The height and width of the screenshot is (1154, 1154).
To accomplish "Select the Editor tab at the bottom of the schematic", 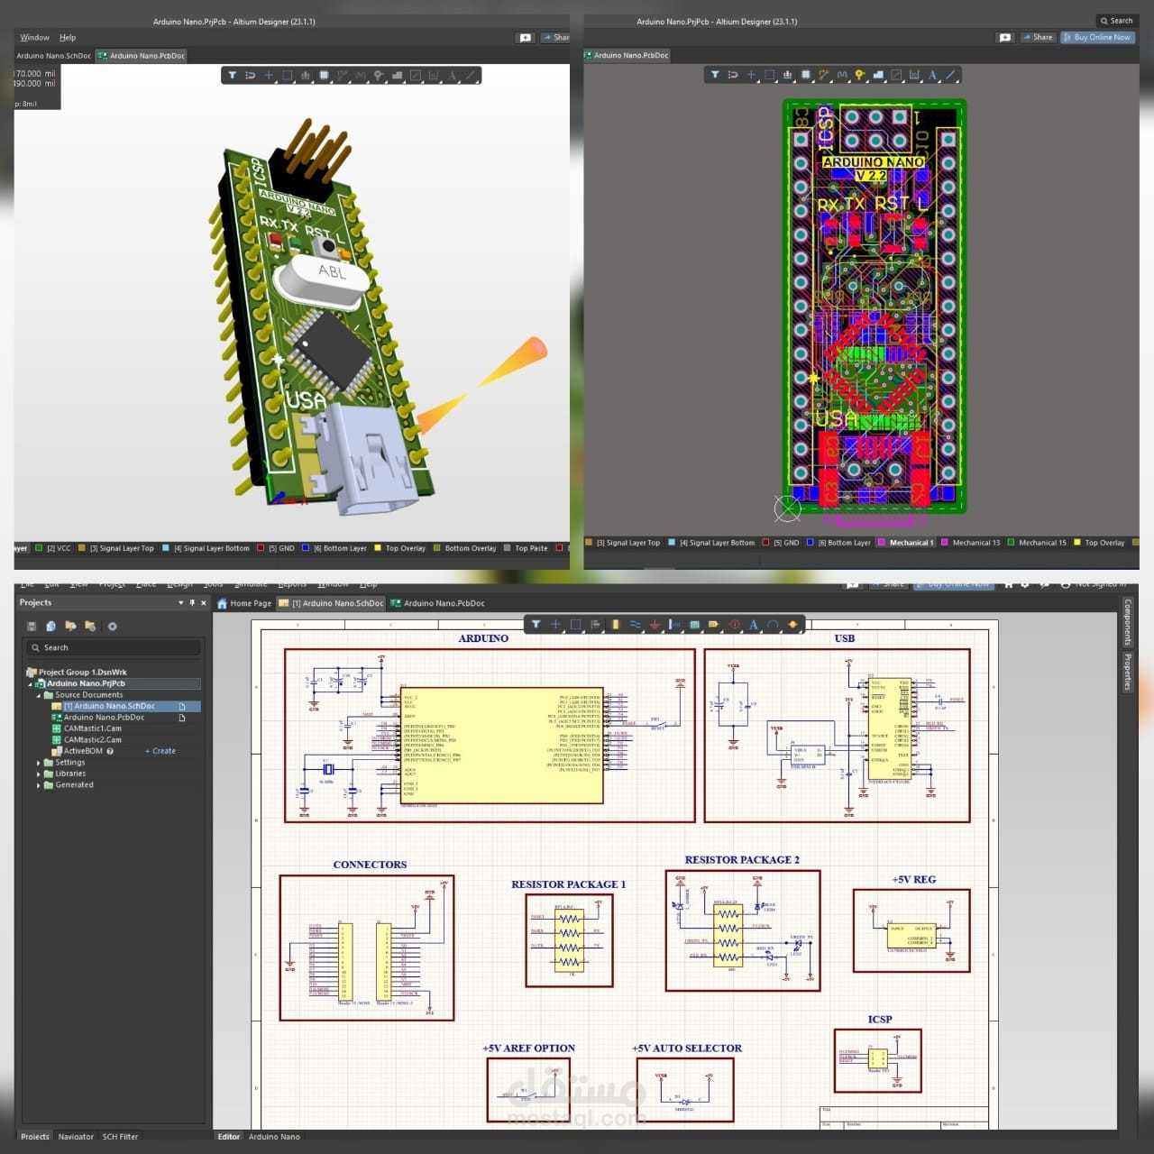I will [229, 1136].
